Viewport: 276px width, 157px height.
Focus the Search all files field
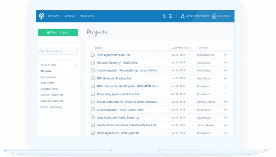(x=58, y=51)
